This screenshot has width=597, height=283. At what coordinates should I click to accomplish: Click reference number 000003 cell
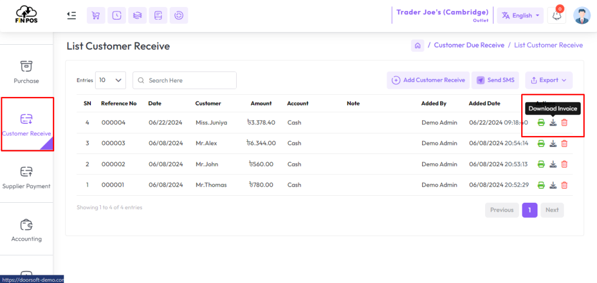113,144
